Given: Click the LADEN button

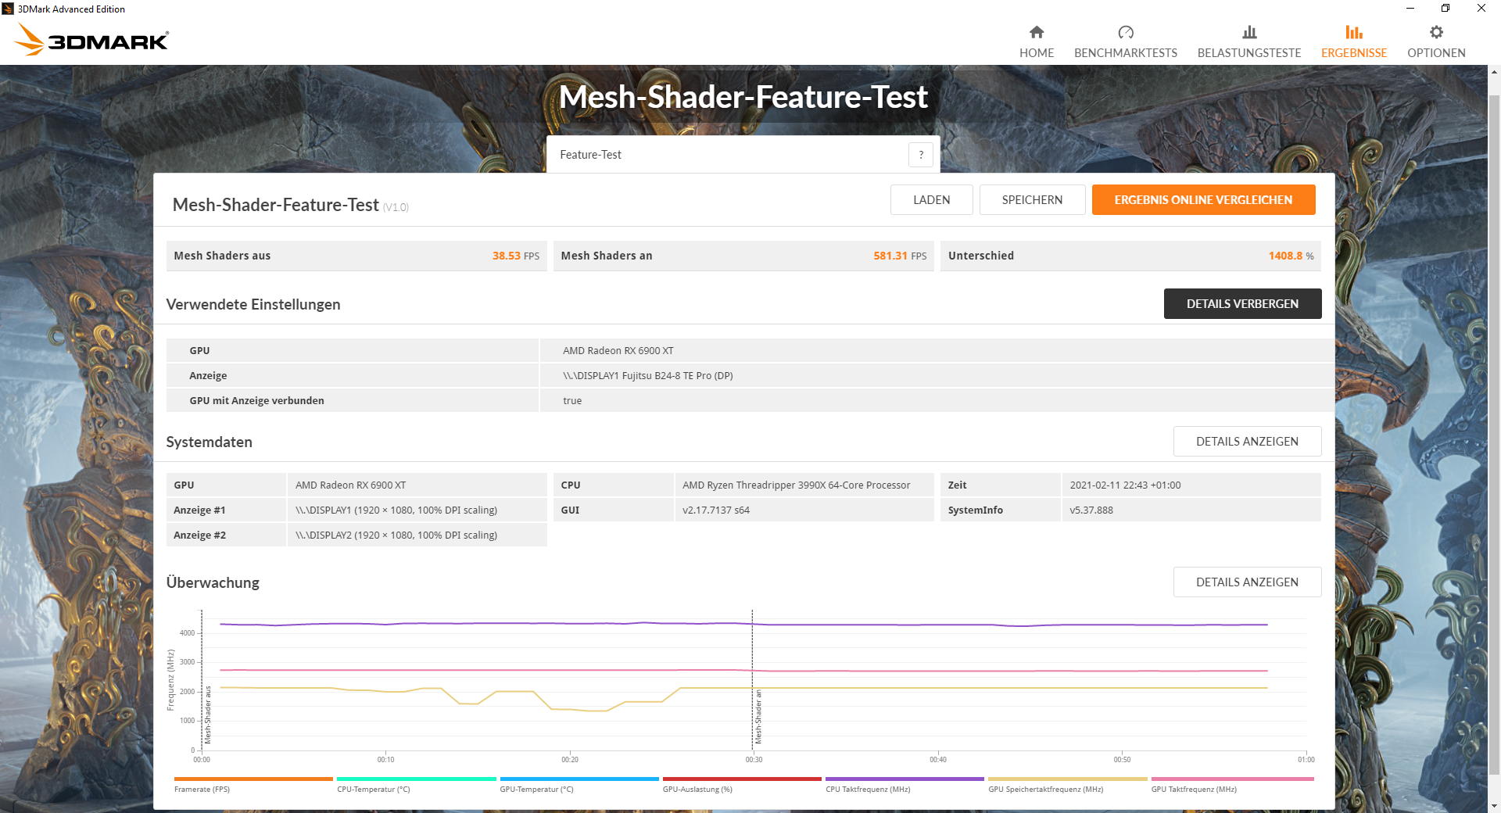Looking at the screenshot, I should tap(932, 200).
